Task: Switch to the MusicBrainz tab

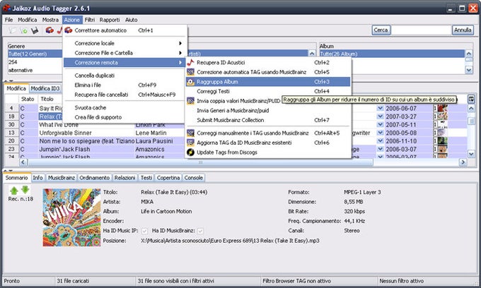Action: [x=62, y=178]
